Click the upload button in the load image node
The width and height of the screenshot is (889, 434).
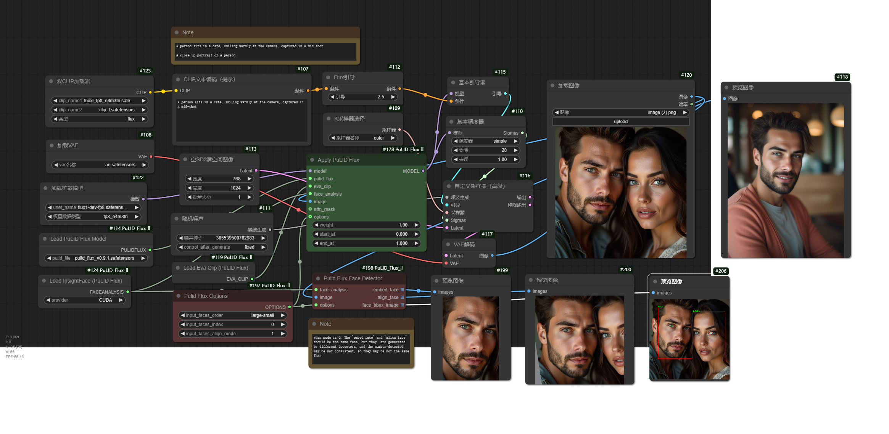tap(620, 122)
